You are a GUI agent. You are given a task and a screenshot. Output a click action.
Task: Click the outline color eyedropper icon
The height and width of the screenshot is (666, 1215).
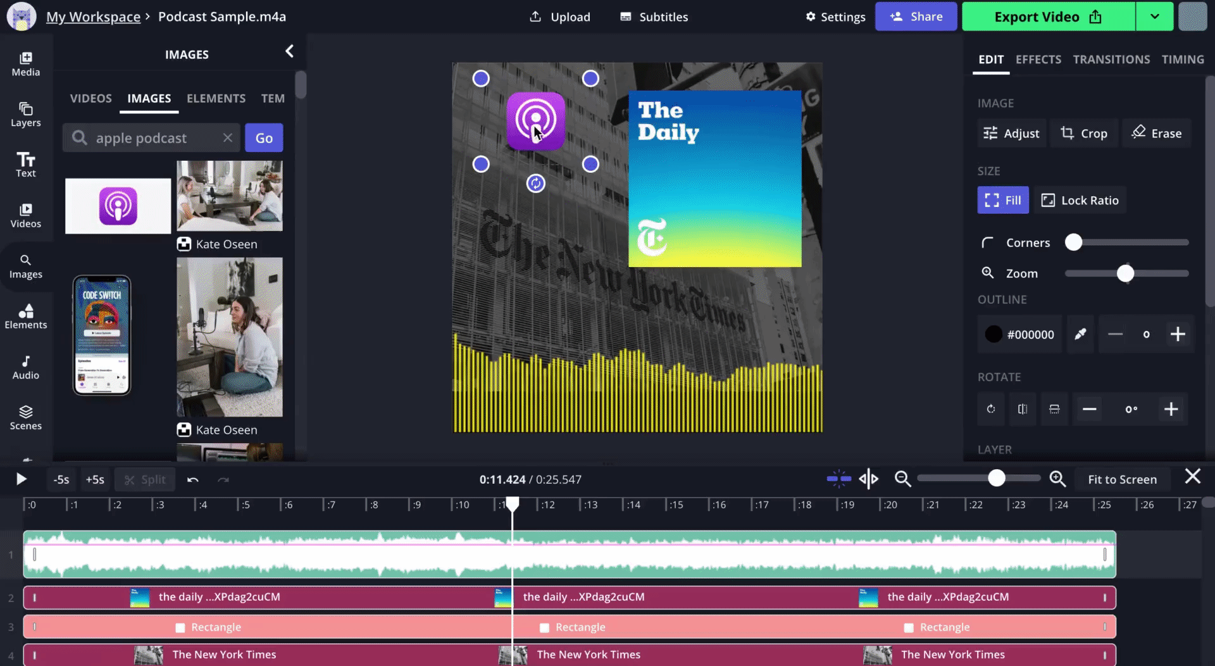[1080, 334]
